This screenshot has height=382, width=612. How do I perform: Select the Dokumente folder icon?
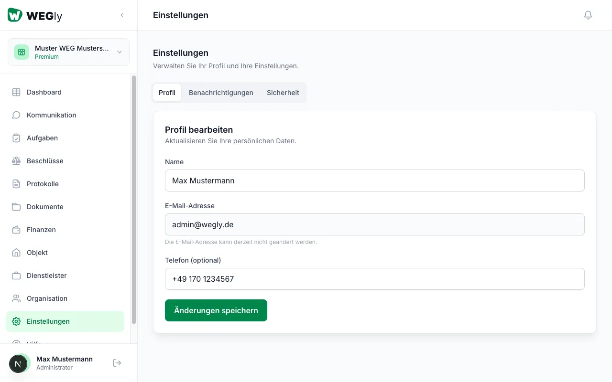tap(16, 207)
